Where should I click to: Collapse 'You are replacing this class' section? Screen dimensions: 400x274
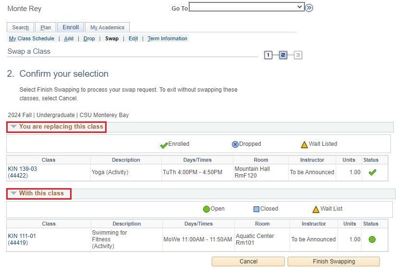coord(13,127)
